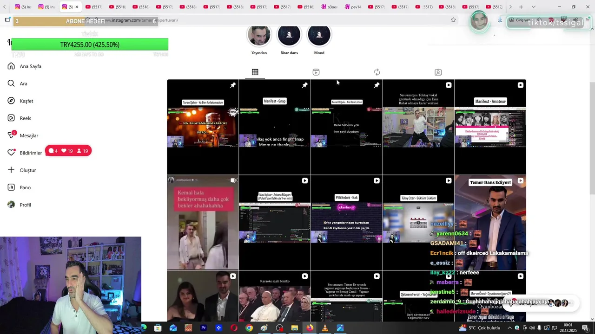The image size is (595, 334).
Task: Open the Ara search panel
Action: 18,83
